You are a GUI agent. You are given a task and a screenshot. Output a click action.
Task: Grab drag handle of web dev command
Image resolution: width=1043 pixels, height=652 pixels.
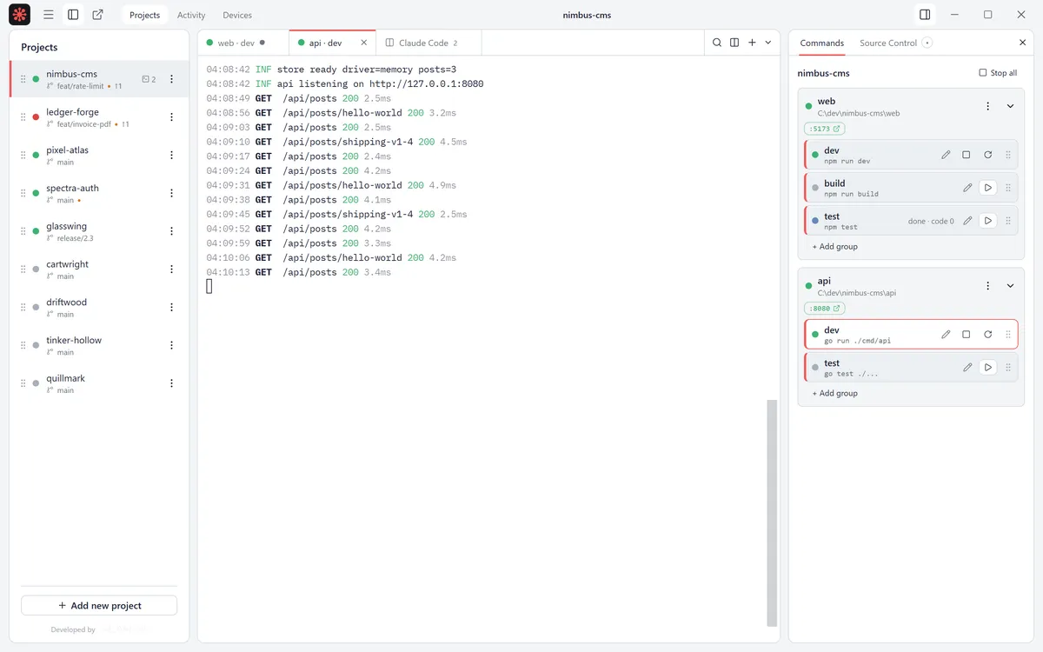[x=1008, y=155]
